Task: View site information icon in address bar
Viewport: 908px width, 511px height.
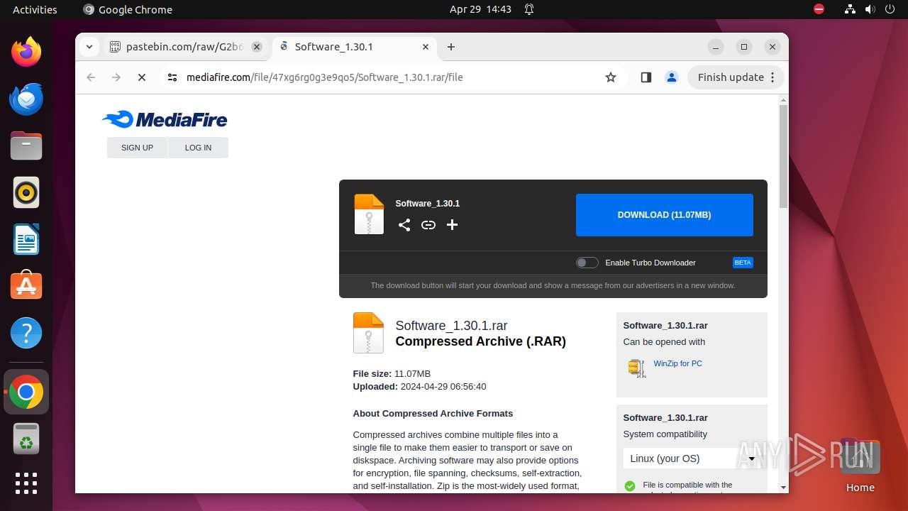Action: pos(172,77)
